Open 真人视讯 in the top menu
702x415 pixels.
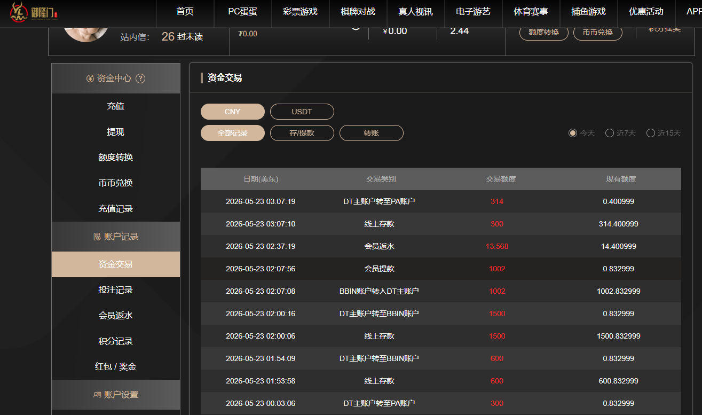415,12
